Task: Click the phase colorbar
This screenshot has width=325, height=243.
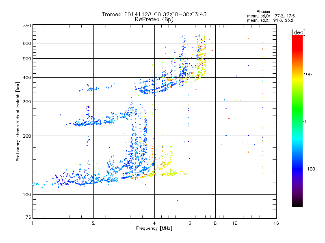Action: 297,121
